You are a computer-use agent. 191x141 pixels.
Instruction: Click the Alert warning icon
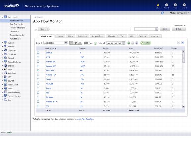click(158, 5)
